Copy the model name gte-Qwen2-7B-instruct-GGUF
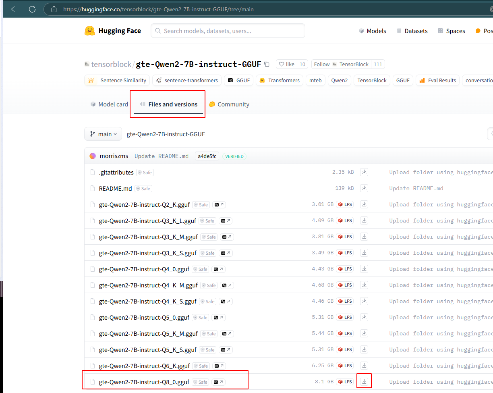The width and height of the screenshot is (493, 393). 267,64
